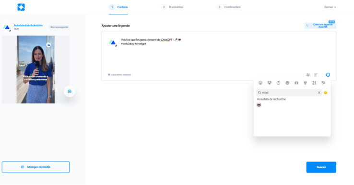
Task: Create a caption with AI (BETA) button
Action: coord(320,25)
